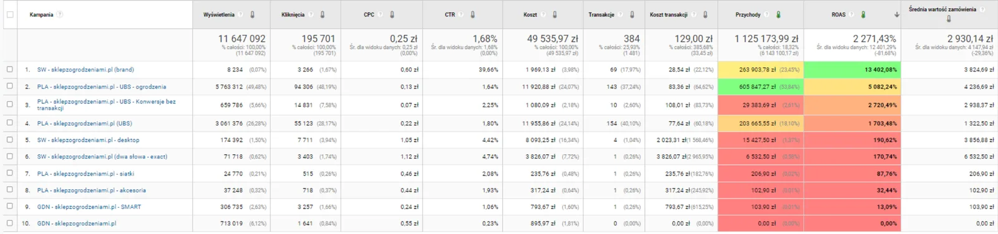Open help icon beside CPC header
Viewport: 998px width, 234px height.
380,14
